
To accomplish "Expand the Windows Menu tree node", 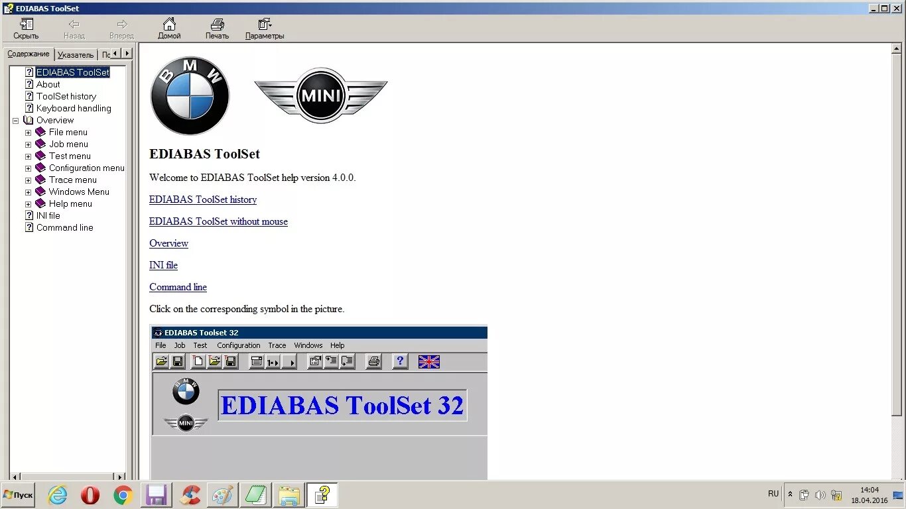I will [x=28, y=192].
